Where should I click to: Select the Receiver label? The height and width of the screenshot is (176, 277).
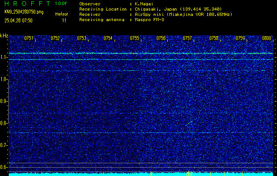[90, 15]
